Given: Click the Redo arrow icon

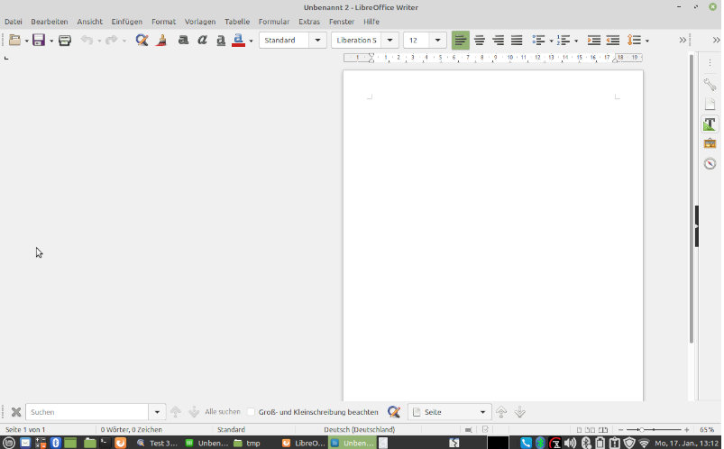Looking at the screenshot, I should 111,41.
